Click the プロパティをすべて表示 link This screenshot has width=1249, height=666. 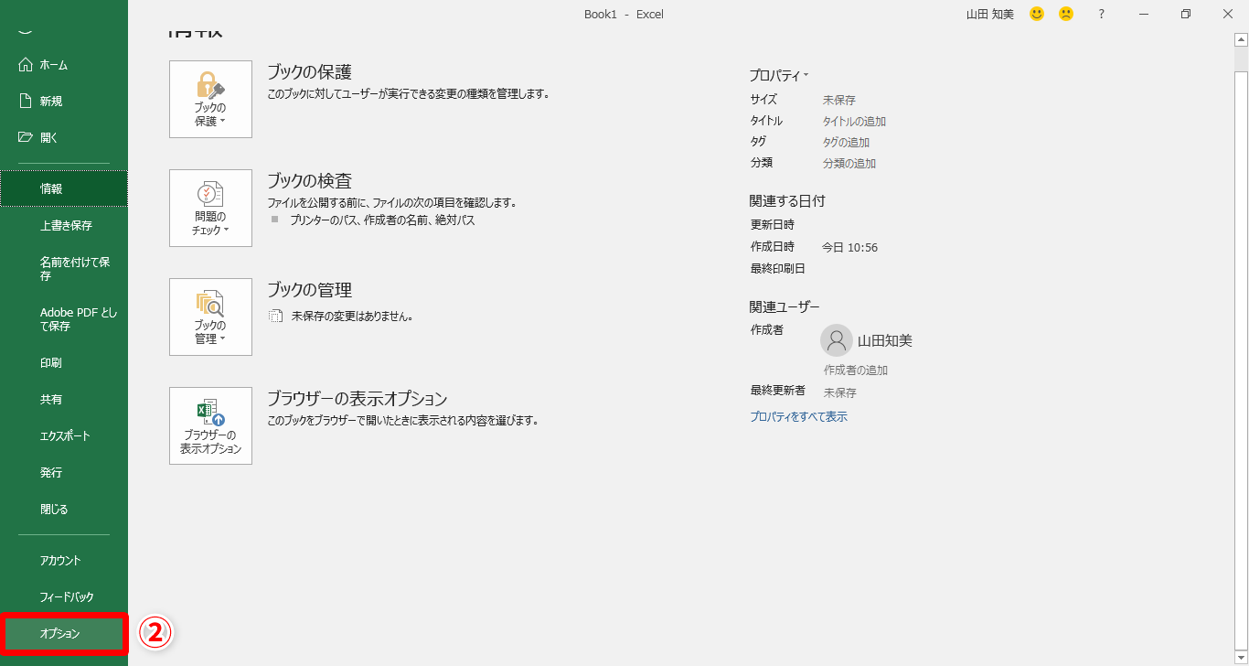[x=798, y=417]
